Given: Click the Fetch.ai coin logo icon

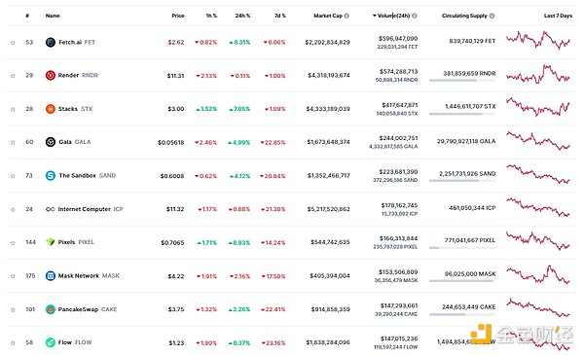Looking at the screenshot, I should pos(51,42).
